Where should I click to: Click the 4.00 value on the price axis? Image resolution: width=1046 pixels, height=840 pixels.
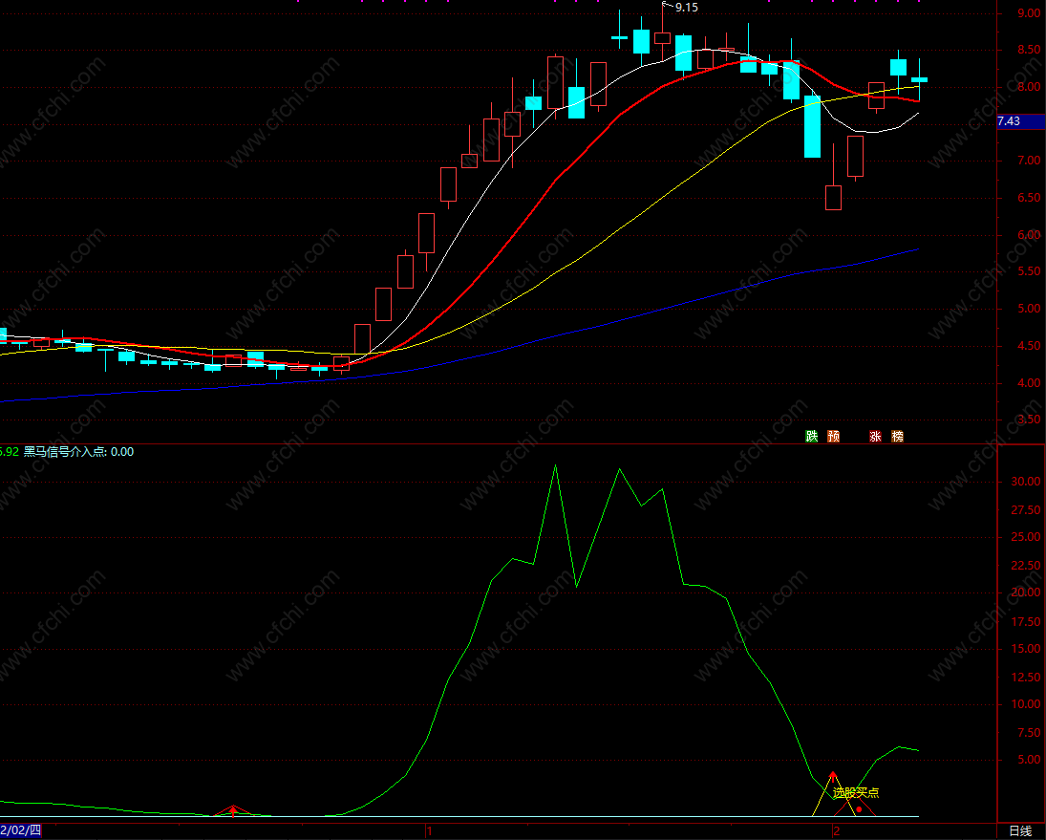coord(1029,383)
